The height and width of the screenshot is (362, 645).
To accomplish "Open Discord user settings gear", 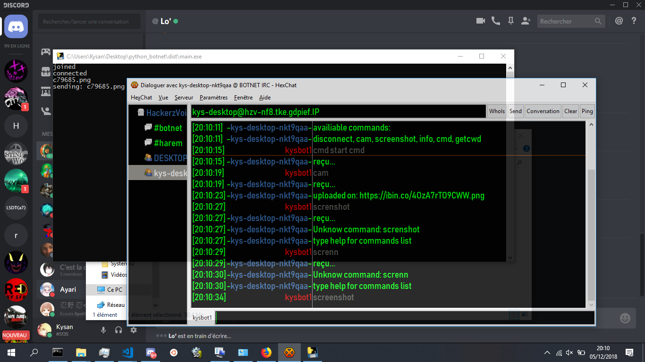I will (134, 330).
